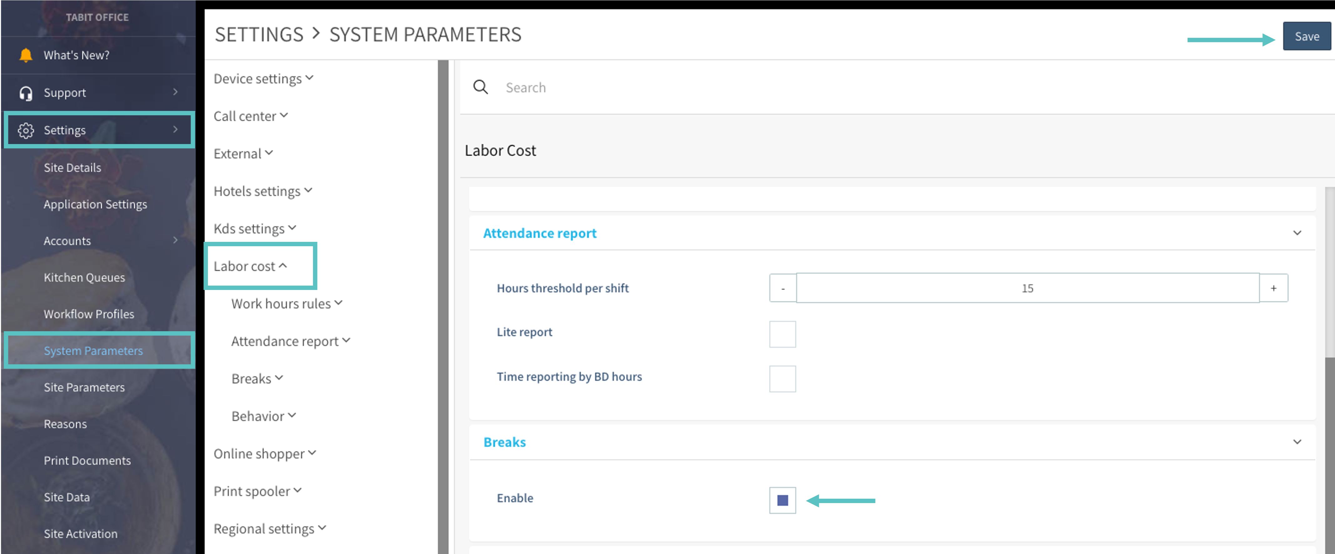Click the Save button
Image resolution: width=1335 pixels, height=554 pixels.
click(1306, 36)
